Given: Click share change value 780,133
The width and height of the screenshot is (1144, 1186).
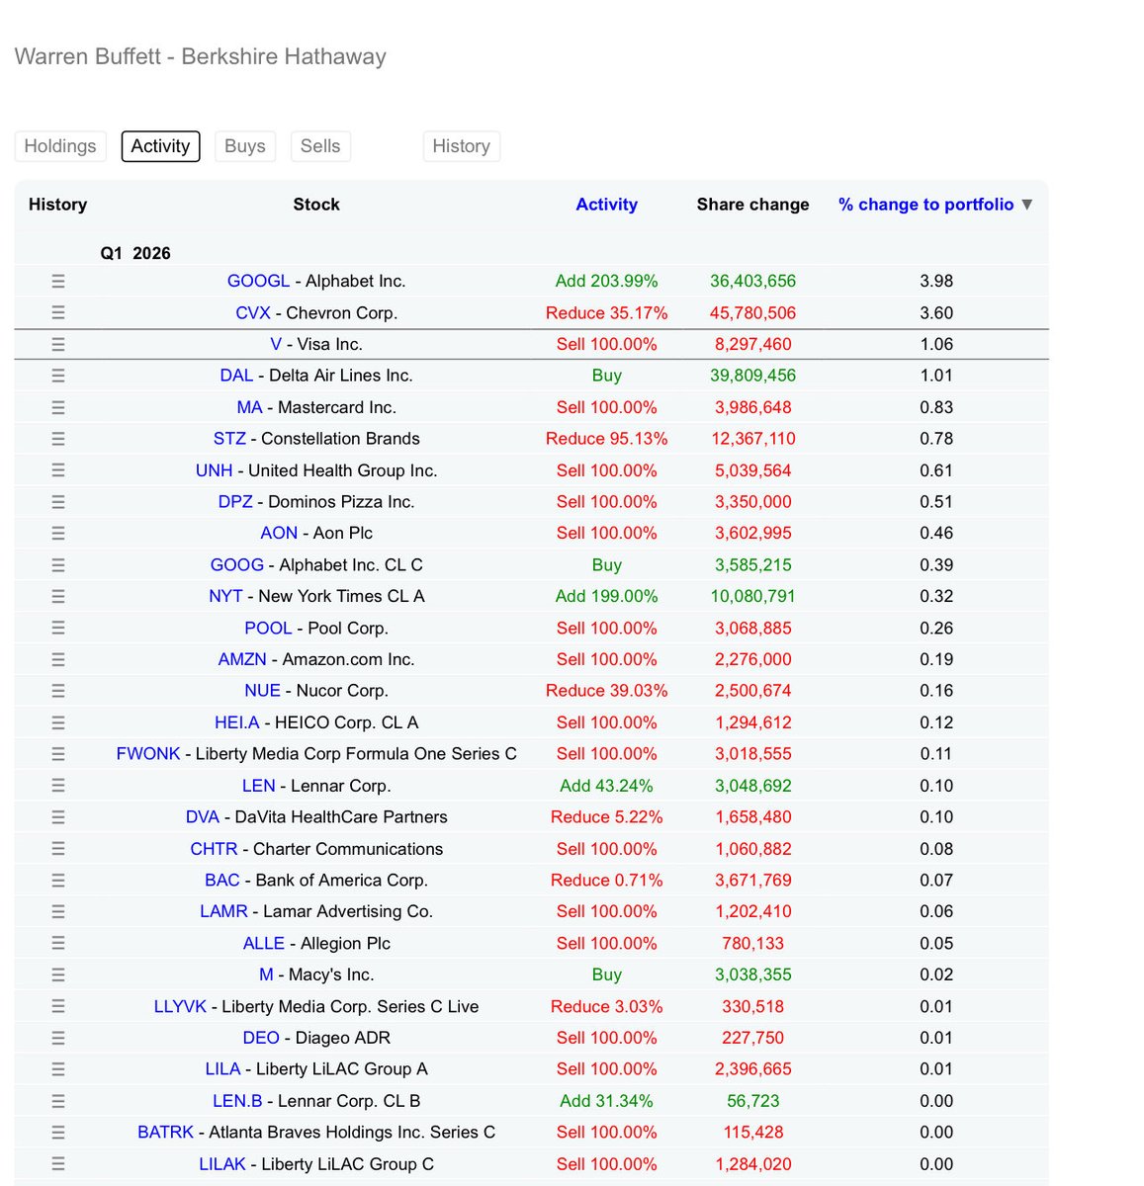Looking at the screenshot, I should click(x=753, y=943).
